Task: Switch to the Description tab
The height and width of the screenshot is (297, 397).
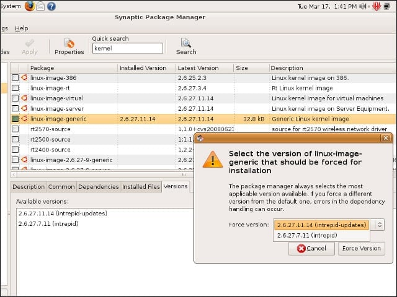Action: click(29, 187)
